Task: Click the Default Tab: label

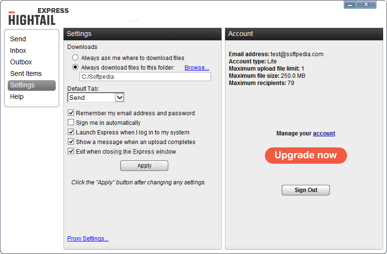Action: click(83, 88)
